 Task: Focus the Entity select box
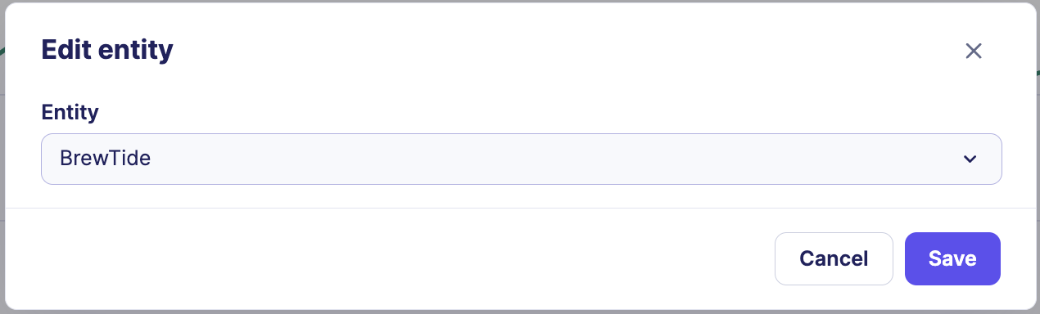click(521, 159)
